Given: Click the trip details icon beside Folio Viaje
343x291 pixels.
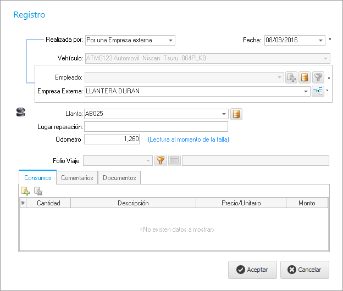Looking at the screenshot, I should 174,160.
